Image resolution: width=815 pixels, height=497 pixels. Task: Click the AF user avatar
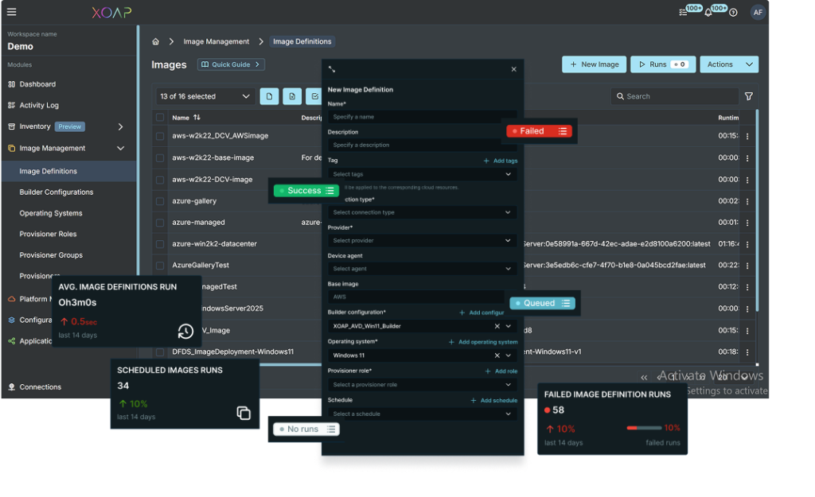pyautogui.click(x=758, y=11)
